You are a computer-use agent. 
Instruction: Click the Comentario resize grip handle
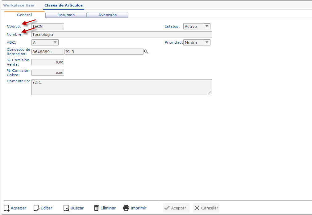click(210, 93)
